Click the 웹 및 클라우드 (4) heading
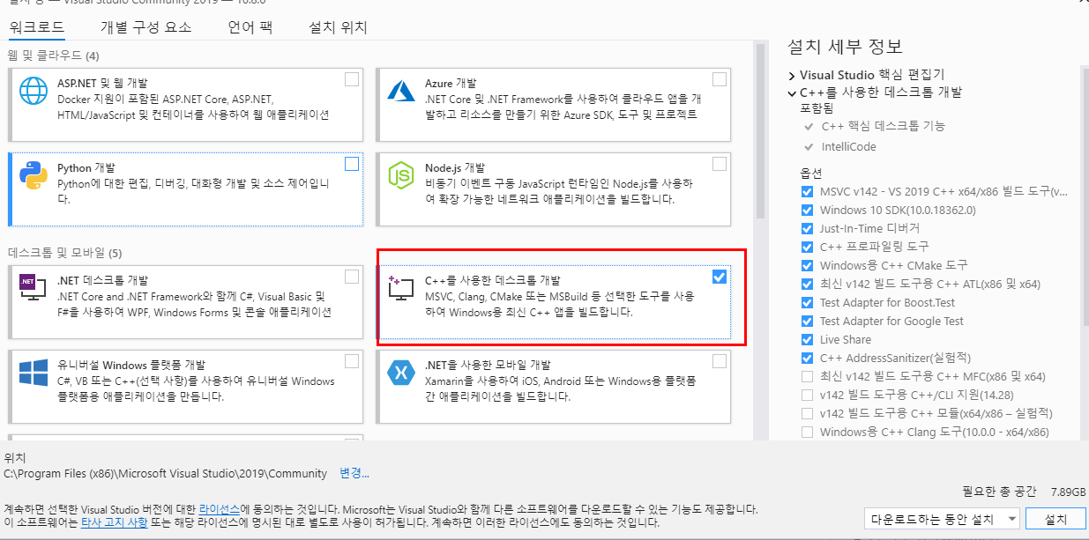 (53, 55)
